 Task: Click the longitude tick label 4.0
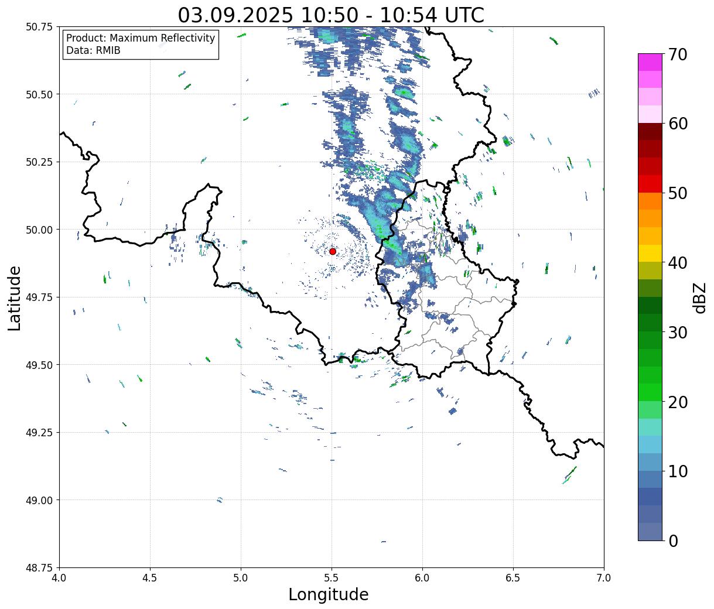(x=59, y=578)
